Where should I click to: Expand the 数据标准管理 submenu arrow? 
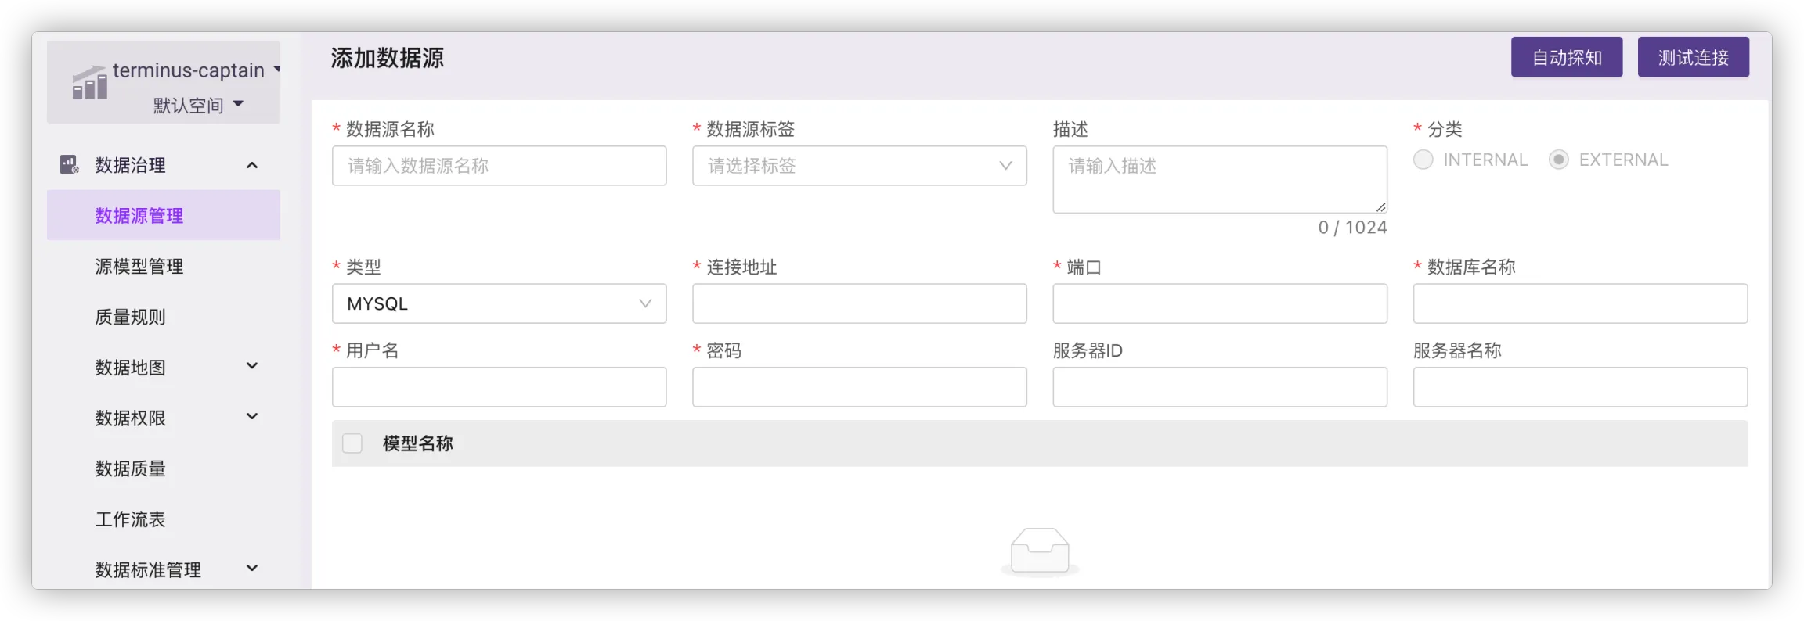click(x=252, y=569)
